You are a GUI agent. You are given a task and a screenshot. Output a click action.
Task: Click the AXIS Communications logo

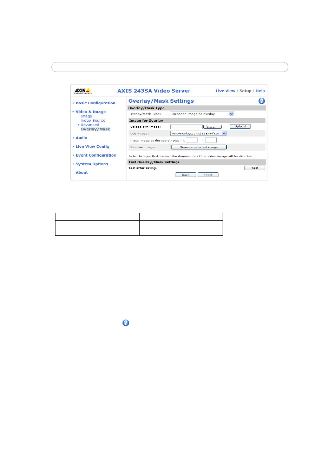coord(83,91)
